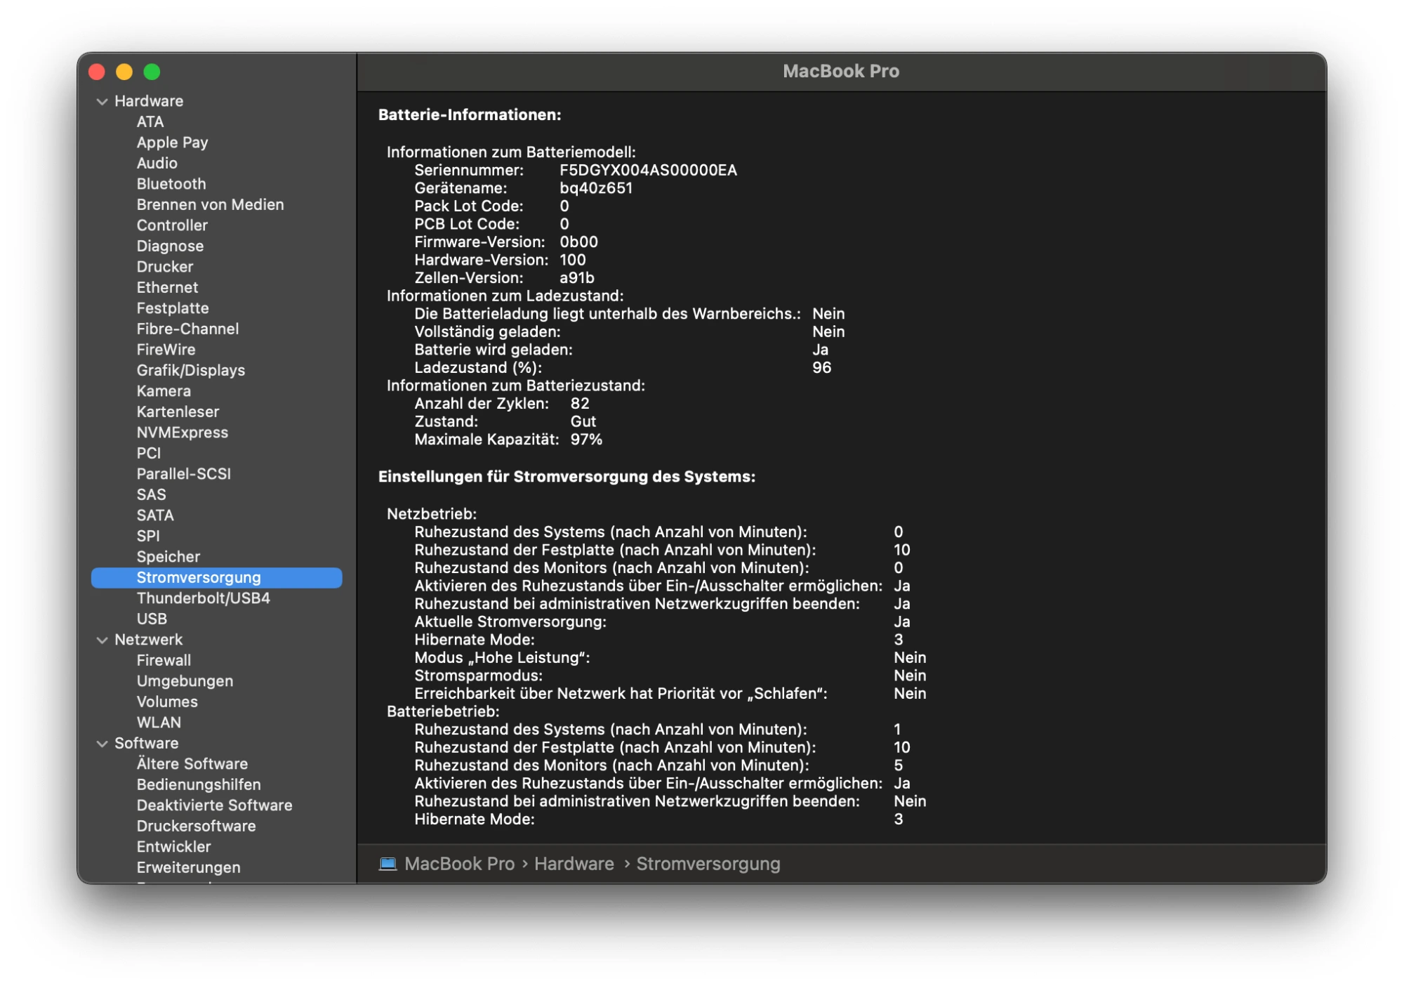Select Entwickler in the sidebar
The image size is (1404, 986).
(173, 847)
